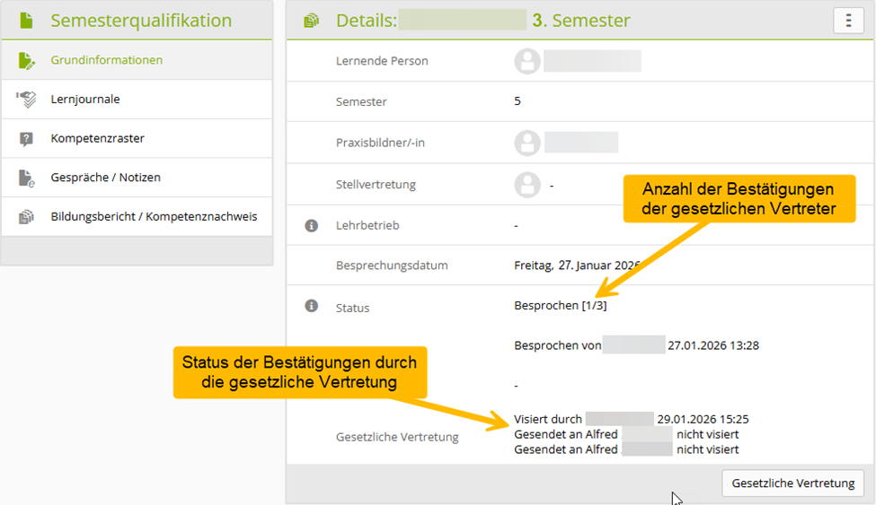
Task: Select Grundinformationen in the sidebar
Action: [x=106, y=60]
